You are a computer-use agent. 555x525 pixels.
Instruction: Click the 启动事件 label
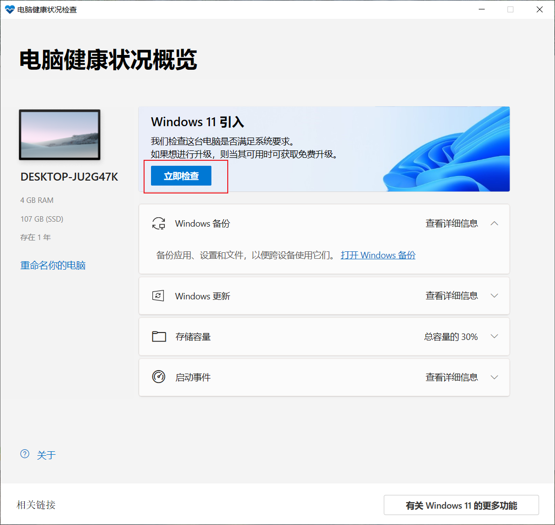[x=193, y=378]
